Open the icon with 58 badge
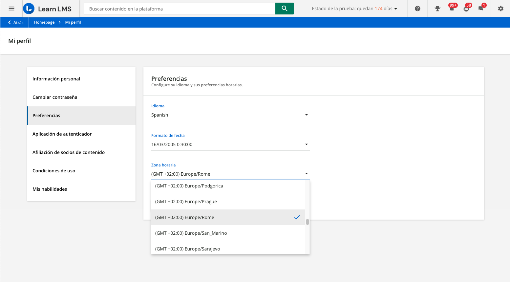 (x=466, y=8)
